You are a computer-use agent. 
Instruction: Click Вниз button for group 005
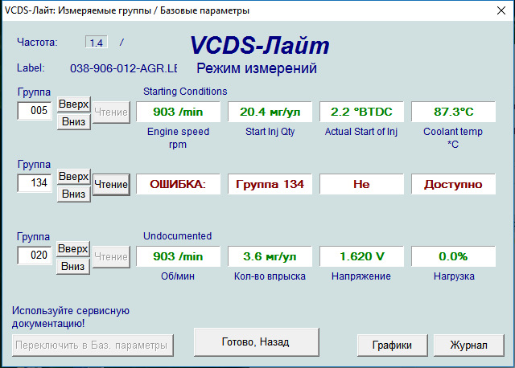click(74, 122)
